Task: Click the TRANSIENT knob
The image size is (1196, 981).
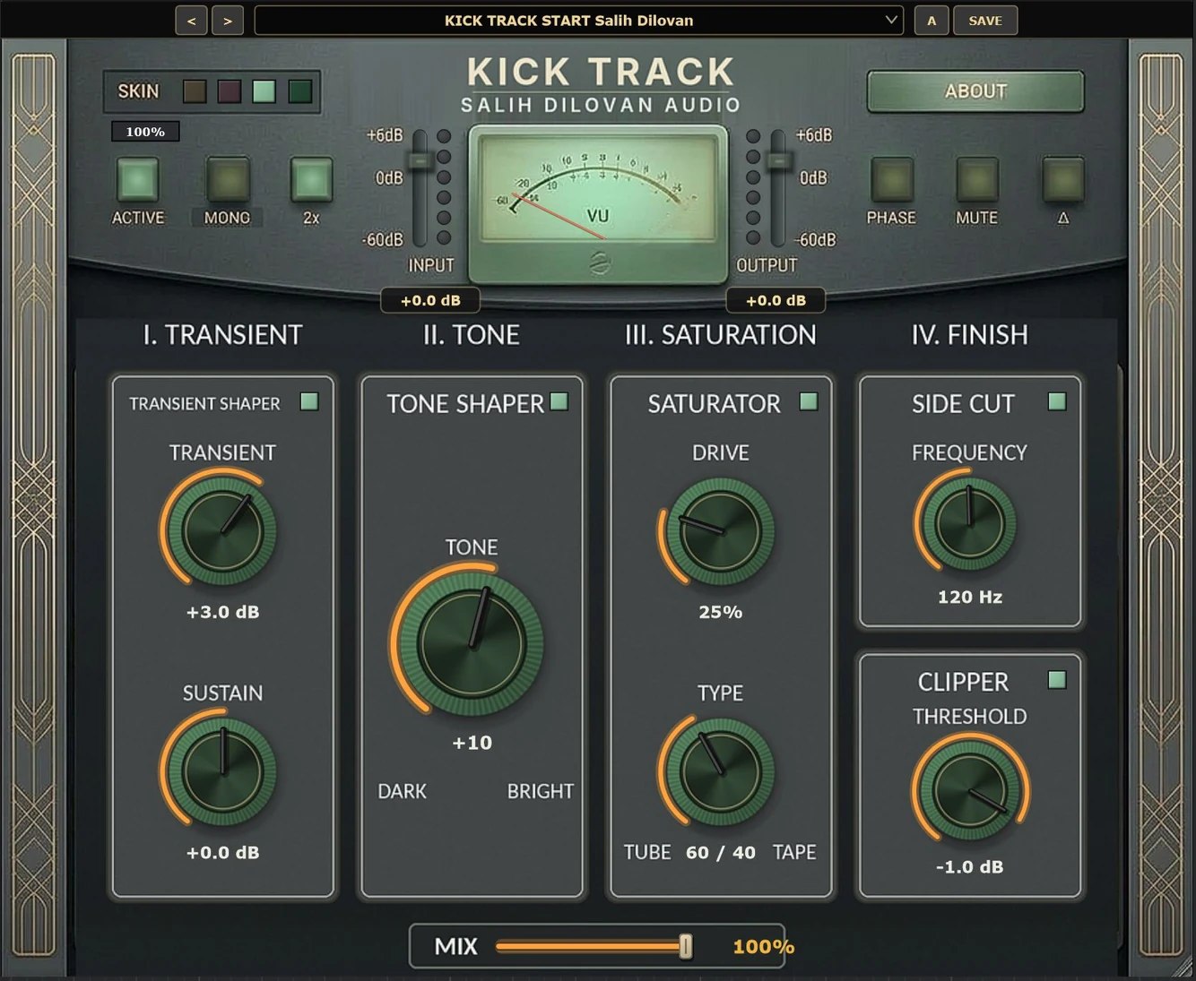Action: (222, 531)
